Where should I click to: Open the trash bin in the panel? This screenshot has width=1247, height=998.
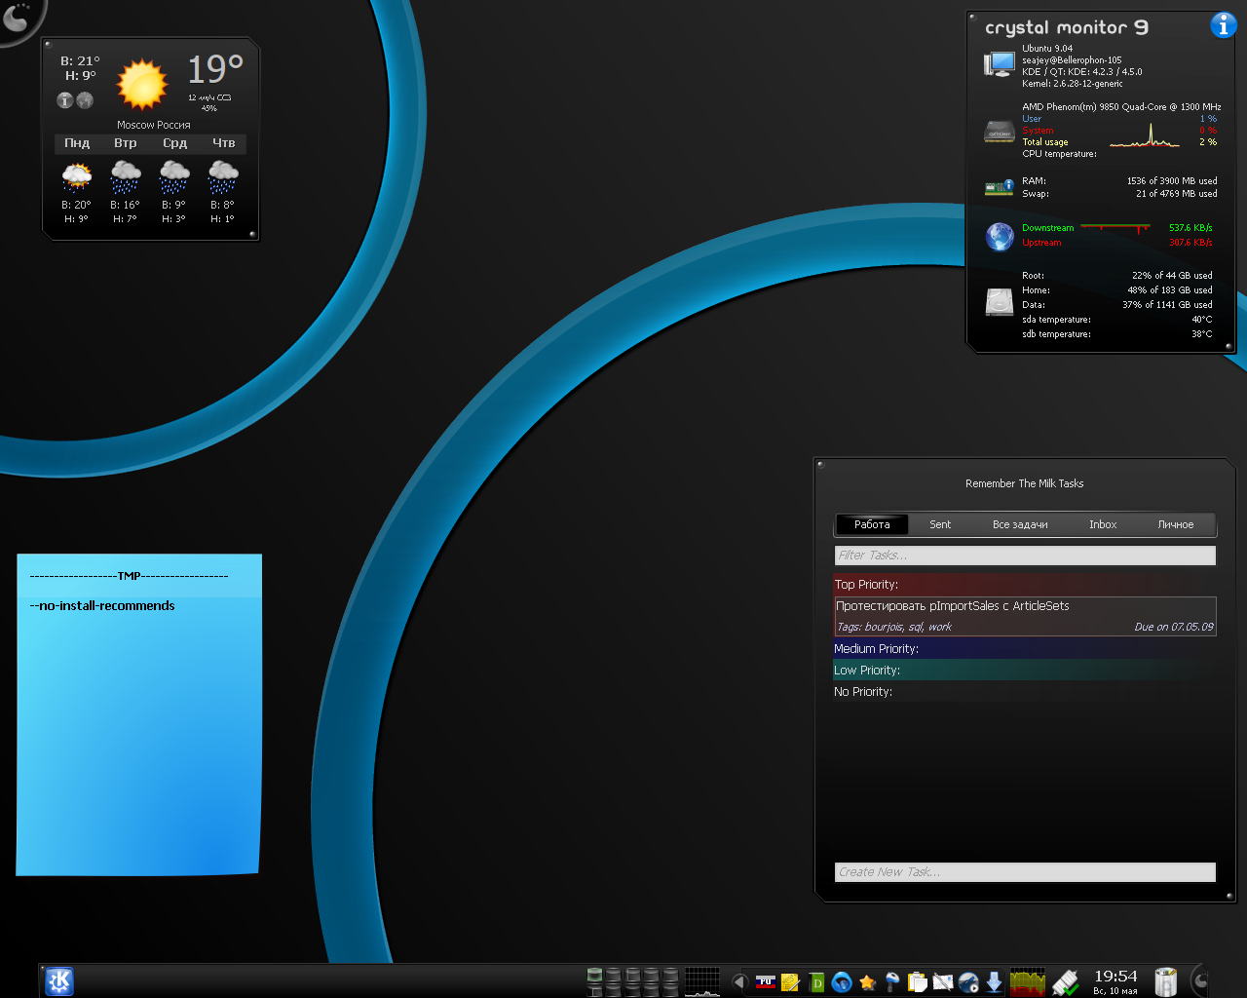1165,981
